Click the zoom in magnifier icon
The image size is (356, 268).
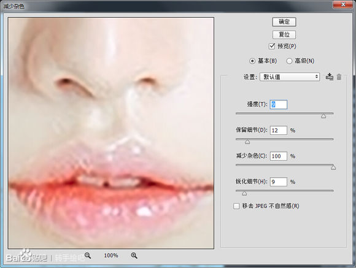[x=134, y=256]
